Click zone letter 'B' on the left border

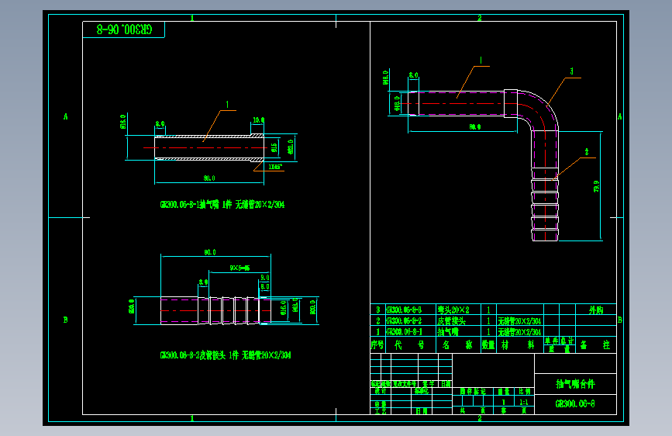[66, 320]
